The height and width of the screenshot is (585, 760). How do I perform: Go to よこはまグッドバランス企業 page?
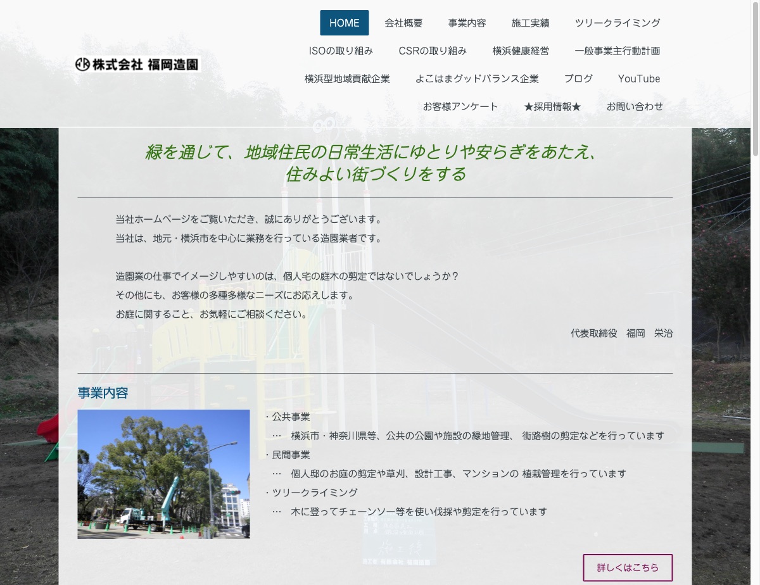477,79
